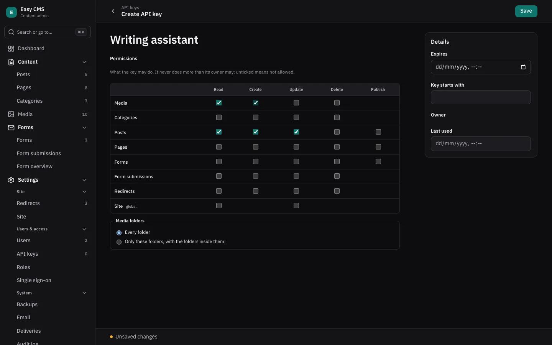Enable Form submissions Read permission
This screenshot has width=552, height=345.
pyautogui.click(x=219, y=176)
